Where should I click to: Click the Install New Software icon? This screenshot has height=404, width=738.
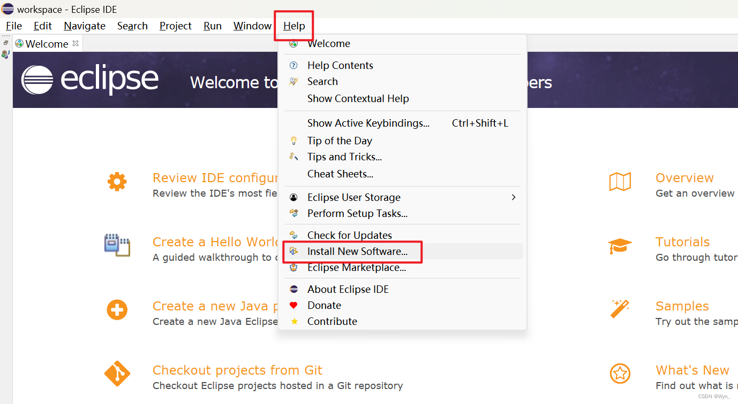pyautogui.click(x=293, y=251)
